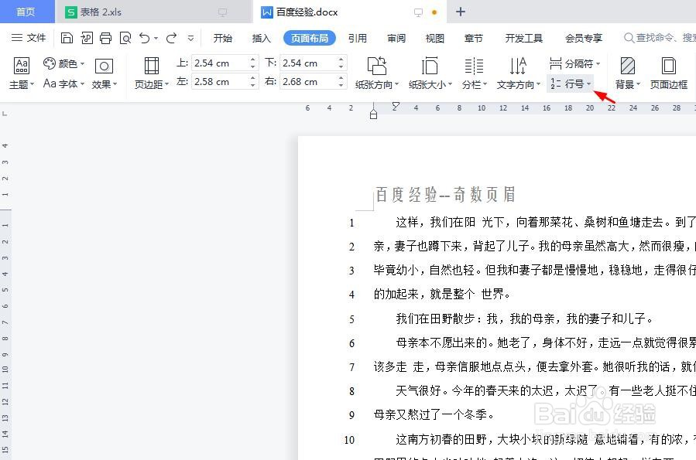Image resolution: width=696 pixels, height=460 pixels.
Task: Click the Undo arrow icon
Action: pos(144,38)
